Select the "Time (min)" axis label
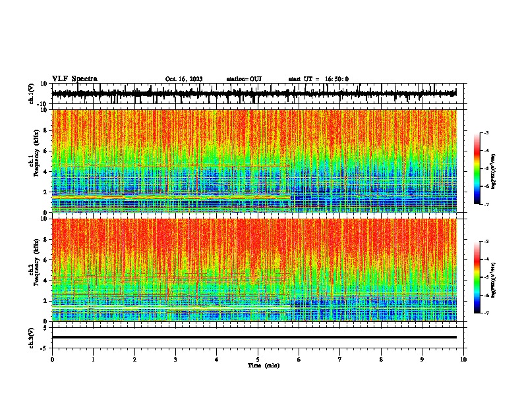This screenshot has width=522, height=403. point(264,365)
